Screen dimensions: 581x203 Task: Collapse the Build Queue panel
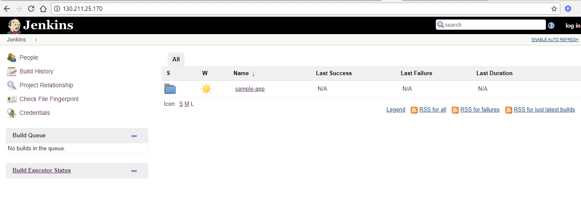pyautogui.click(x=134, y=136)
